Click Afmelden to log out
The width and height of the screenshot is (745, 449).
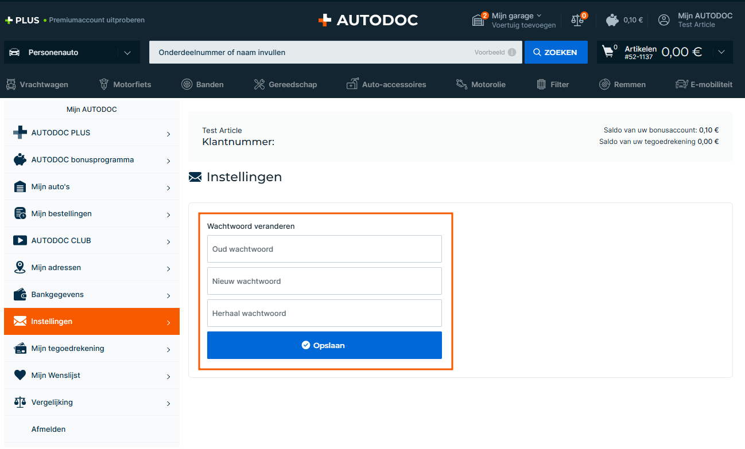[48, 429]
